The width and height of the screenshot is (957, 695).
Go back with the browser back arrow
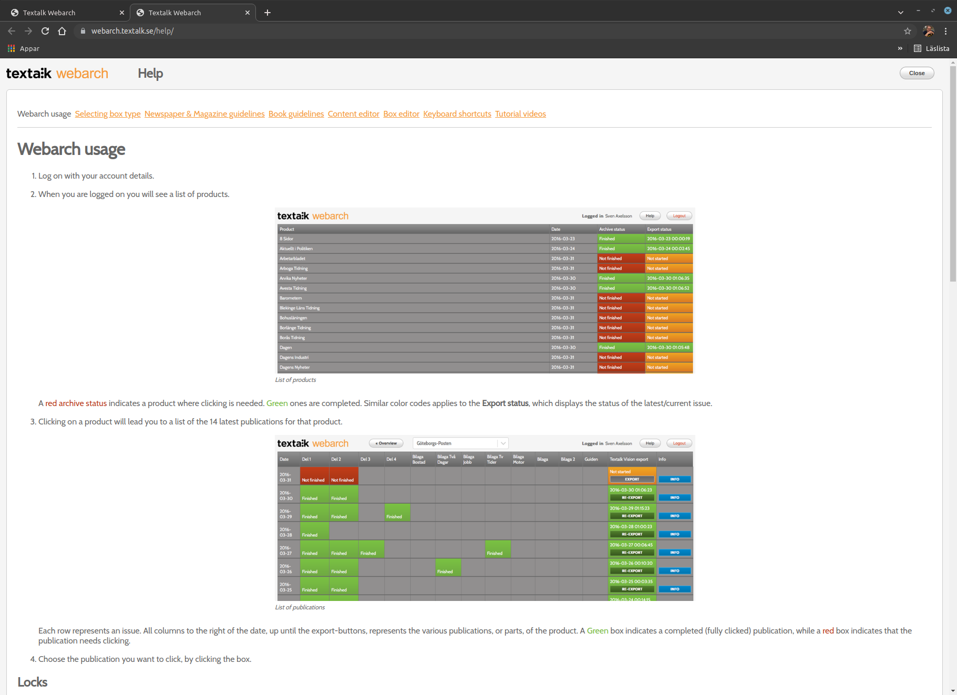(12, 31)
